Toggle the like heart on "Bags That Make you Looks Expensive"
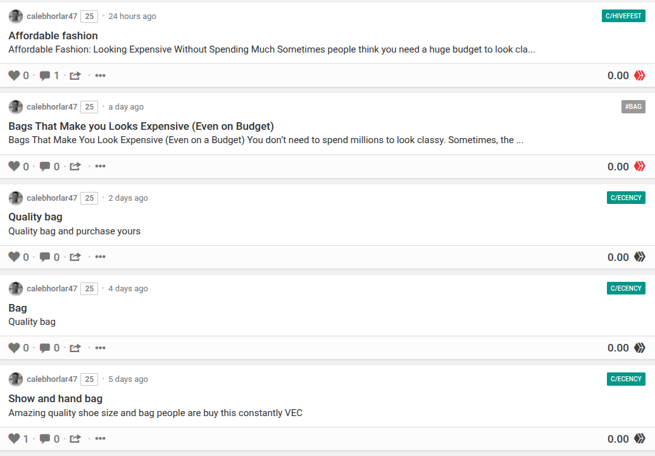The height and width of the screenshot is (456, 655). tap(14, 167)
